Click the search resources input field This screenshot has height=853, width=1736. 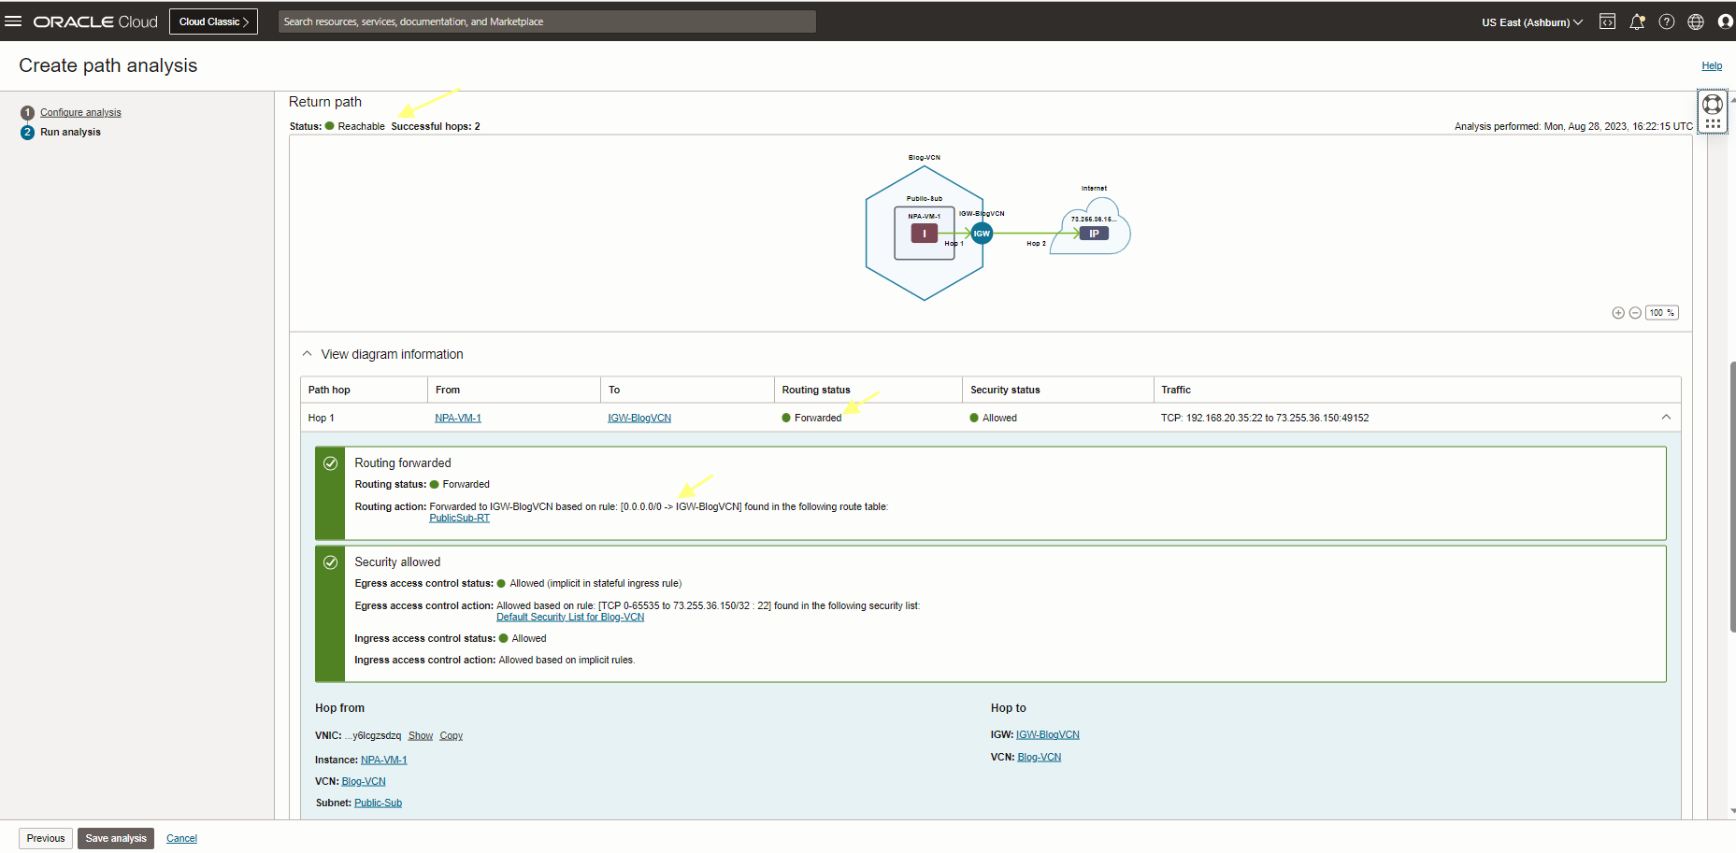point(547,21)
